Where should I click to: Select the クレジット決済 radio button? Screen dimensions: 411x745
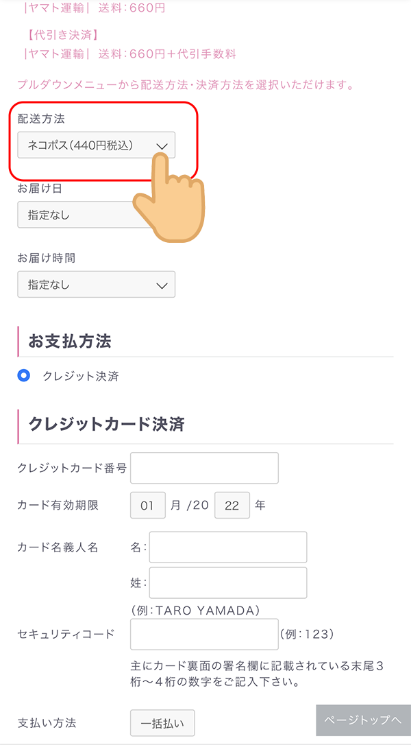23,376
